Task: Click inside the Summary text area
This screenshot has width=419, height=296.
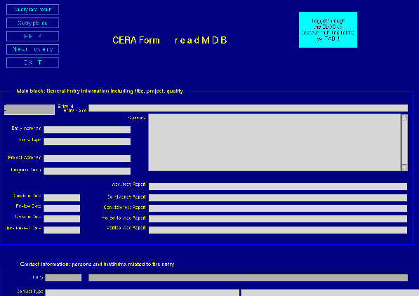Action: point(274,142)
